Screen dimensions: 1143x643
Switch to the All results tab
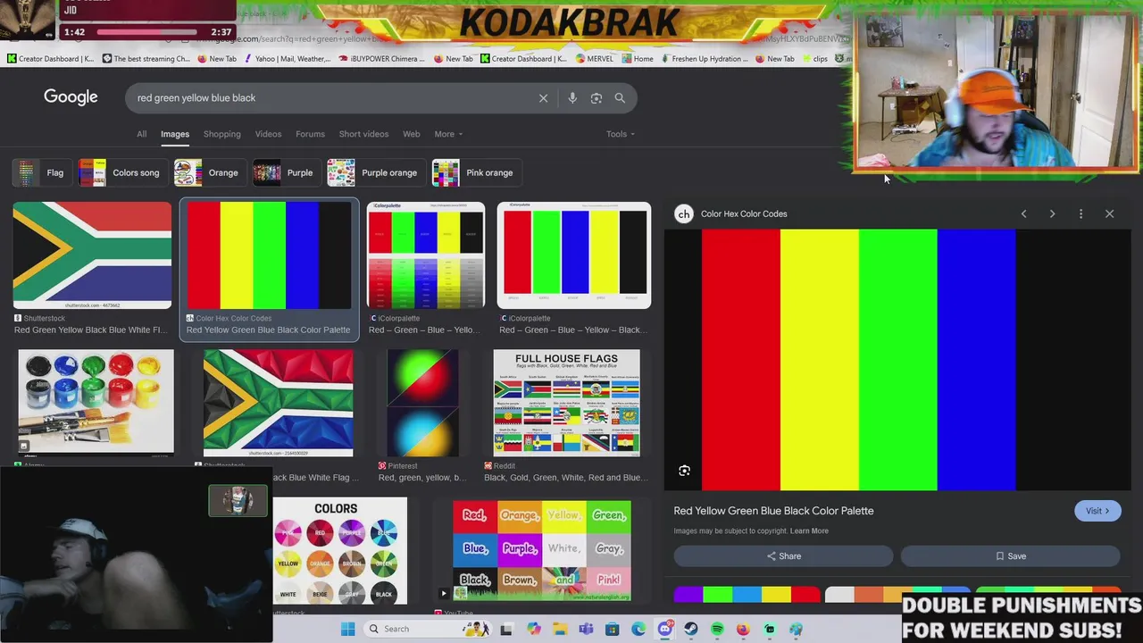tap(141, 134)
